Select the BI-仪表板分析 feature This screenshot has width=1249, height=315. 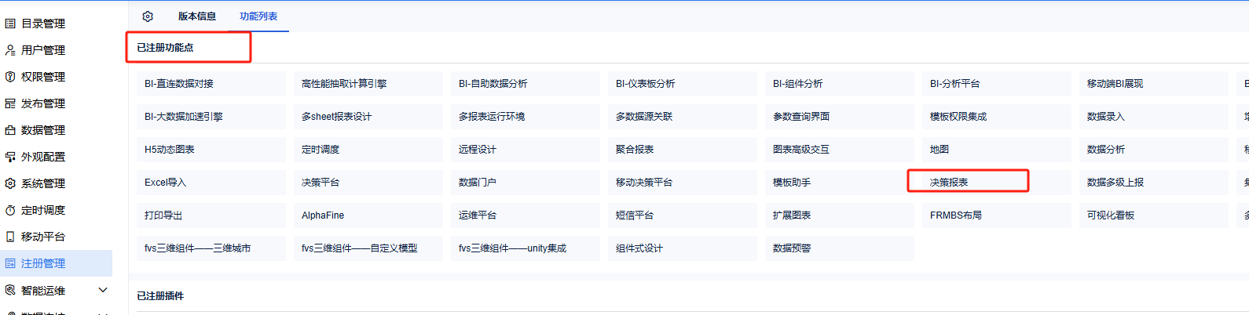(683, 84)
